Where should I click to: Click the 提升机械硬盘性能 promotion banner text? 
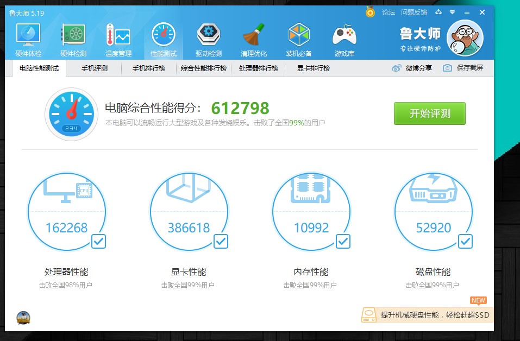pyautogui.click(x=435, y=315)
